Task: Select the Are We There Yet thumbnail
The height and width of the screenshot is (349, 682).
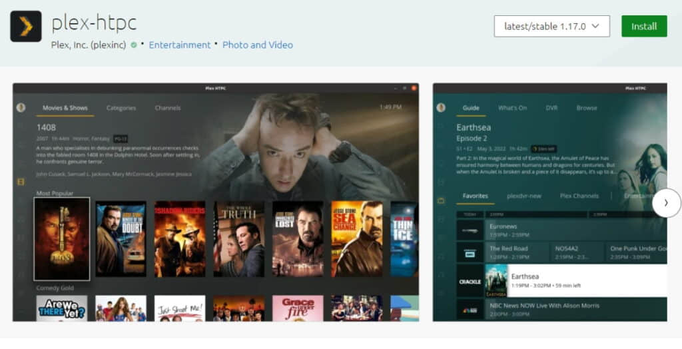Action: click(x=62, y=308)
